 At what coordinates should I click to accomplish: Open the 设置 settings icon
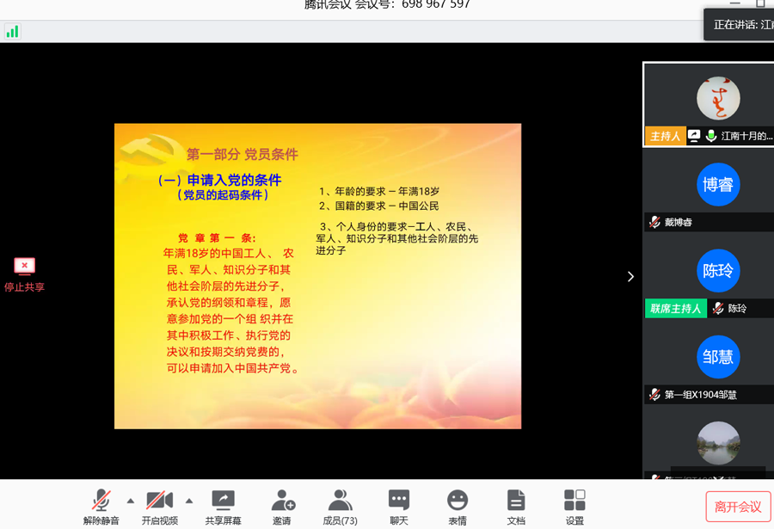(574, 501)
